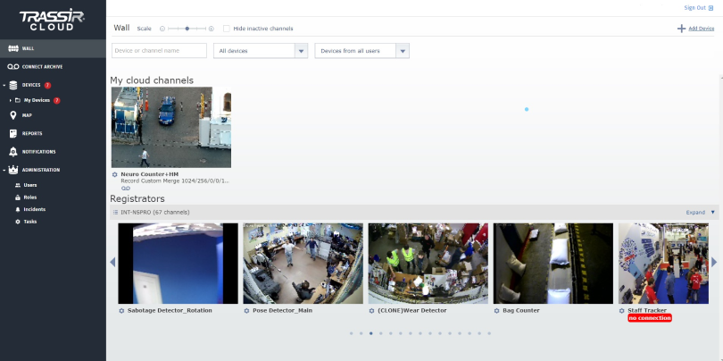The width and height of the screenshot is (723, 361).
Task: Open Reports via its sidebar icon
Action: (13, 133)
